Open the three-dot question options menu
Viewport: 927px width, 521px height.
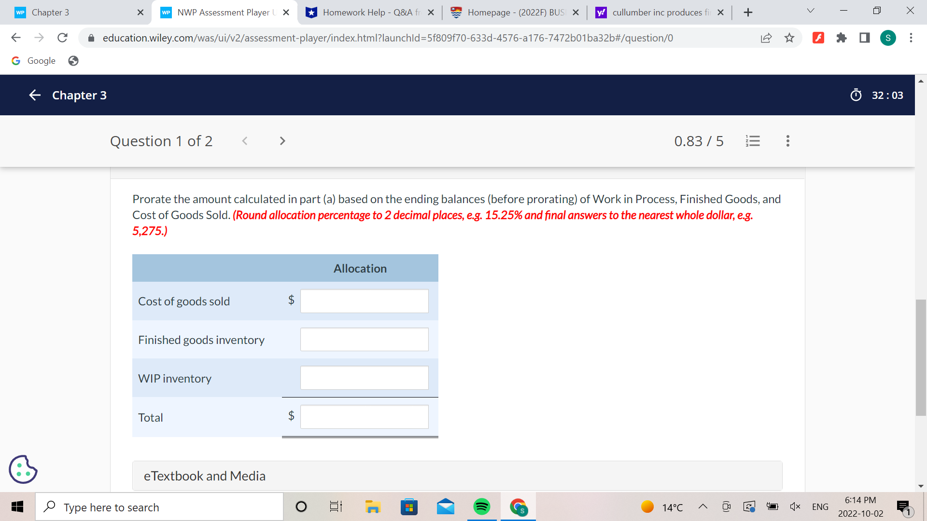point(787,141)
